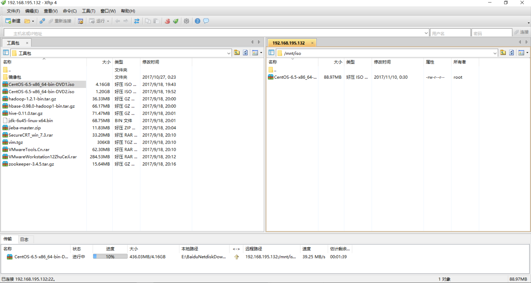This screenshot has width=531, height=283.
Task: Click the synchronize blue arrows icon
Action: click(x=137, y=21)
